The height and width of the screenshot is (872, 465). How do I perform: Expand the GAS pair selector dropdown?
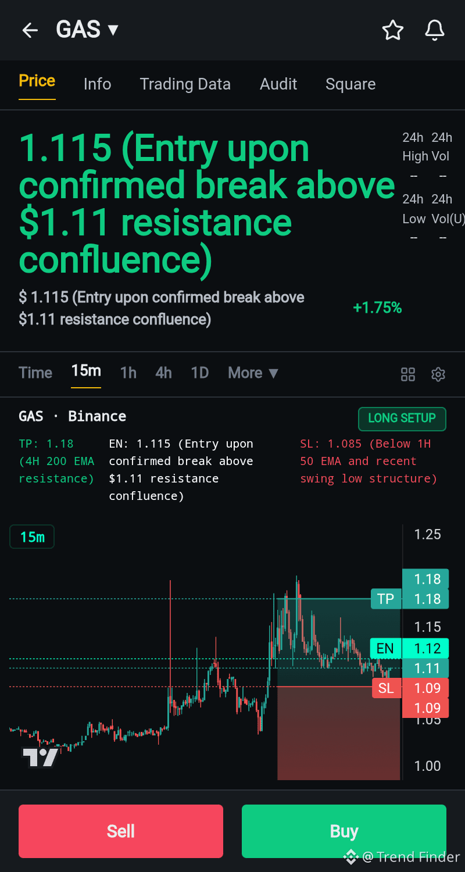tap(87, 30)
